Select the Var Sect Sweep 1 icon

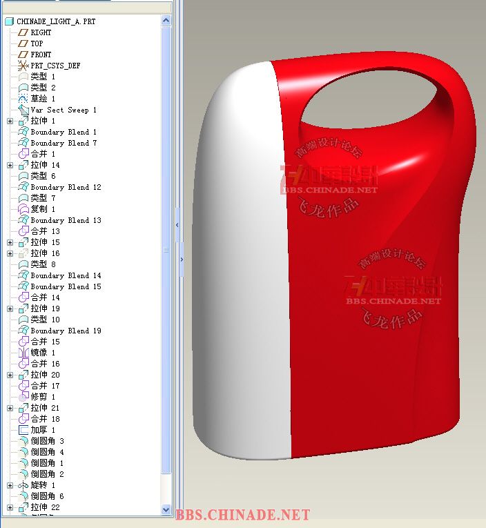pyautogui.click(x=23, y=110)
